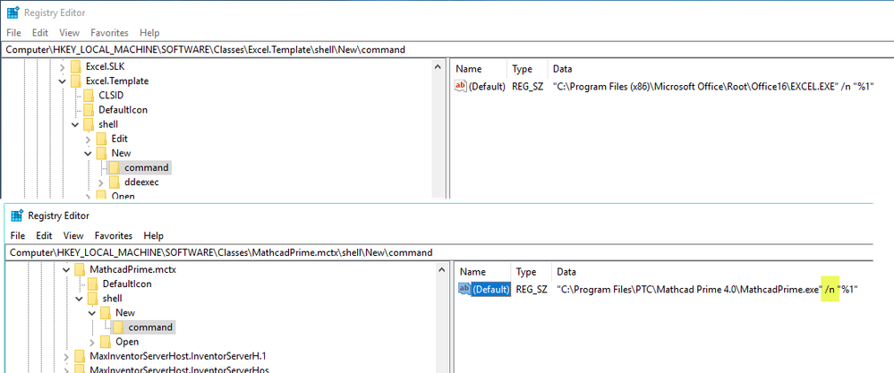Select MathcadPrime.mctx tree label

[x=132, y=269]
